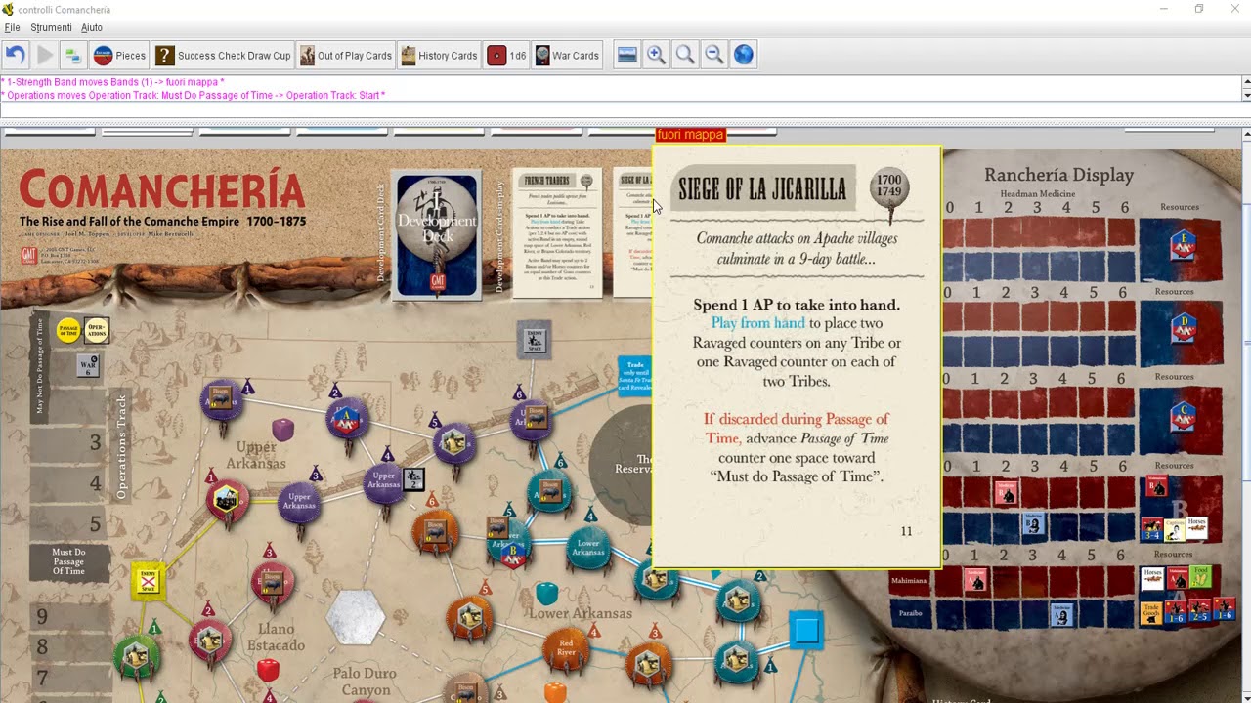Select the War 6 counter
Image resolution: width=1251 pixels, height=703 pixels.
pos(88,365)
